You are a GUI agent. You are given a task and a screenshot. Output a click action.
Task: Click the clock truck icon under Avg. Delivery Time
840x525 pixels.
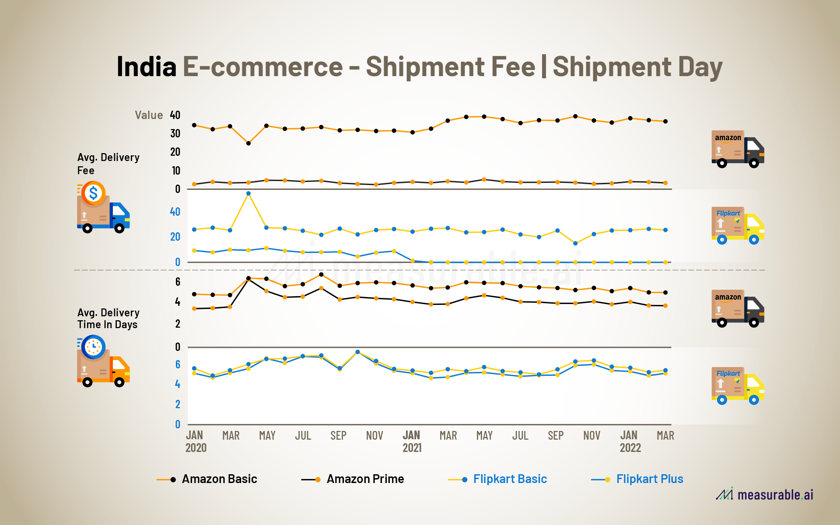[103, 361]
